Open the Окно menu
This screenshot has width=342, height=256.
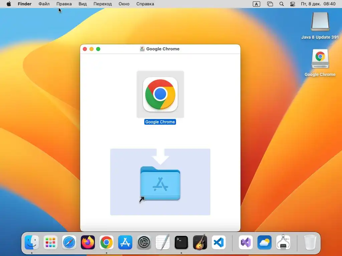[x=124, y=4]
